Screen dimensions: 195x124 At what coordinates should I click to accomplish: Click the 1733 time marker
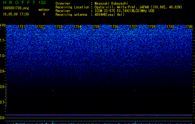(59, 27)
